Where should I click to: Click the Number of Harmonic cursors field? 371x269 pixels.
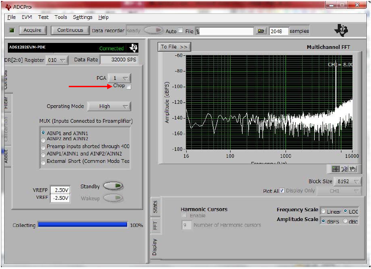(187, 225)
